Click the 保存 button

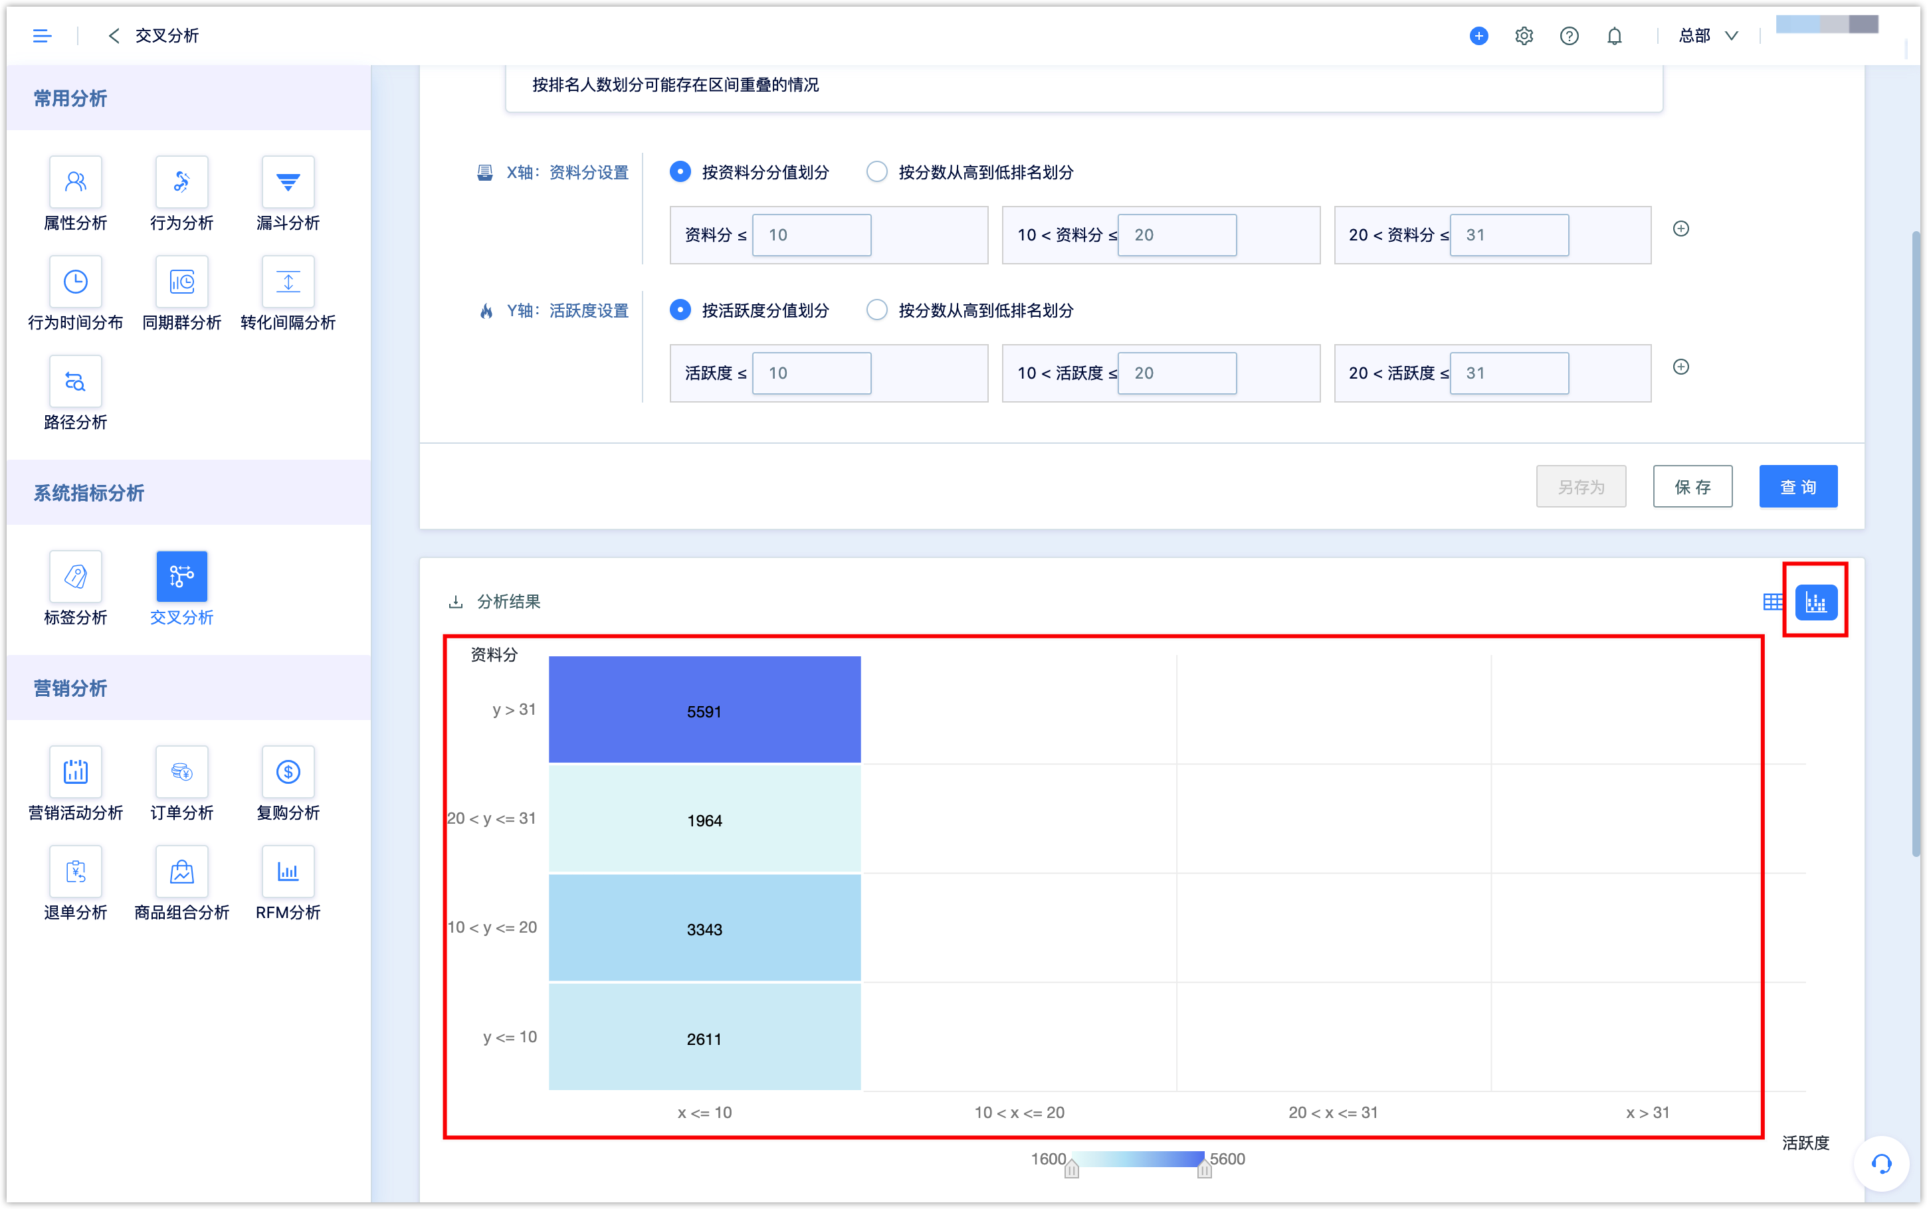[1692, 487]
